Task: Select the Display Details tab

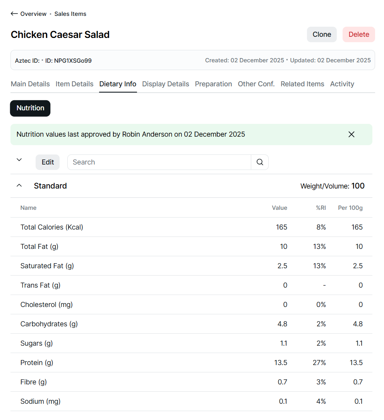Action: click(x=166, y=84)
